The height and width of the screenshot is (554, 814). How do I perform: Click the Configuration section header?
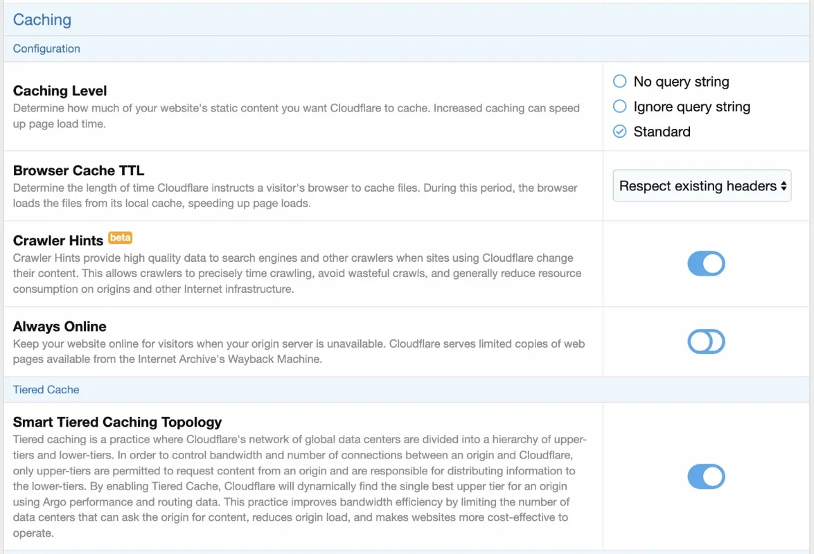click(46, 48)
